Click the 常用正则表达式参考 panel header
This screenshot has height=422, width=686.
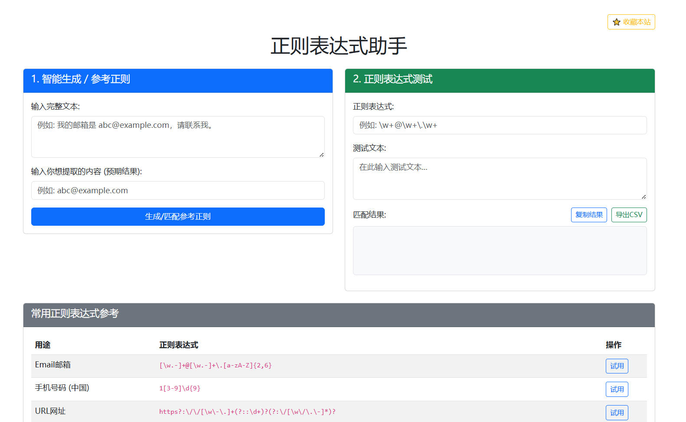tap(339, 315)
